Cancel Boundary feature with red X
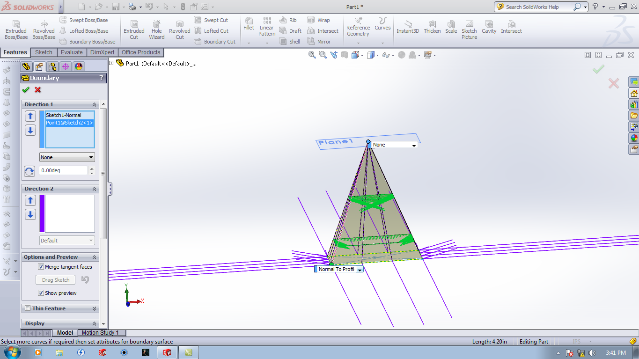The width and height of the screenshot is (639, 359). point(38,90)
